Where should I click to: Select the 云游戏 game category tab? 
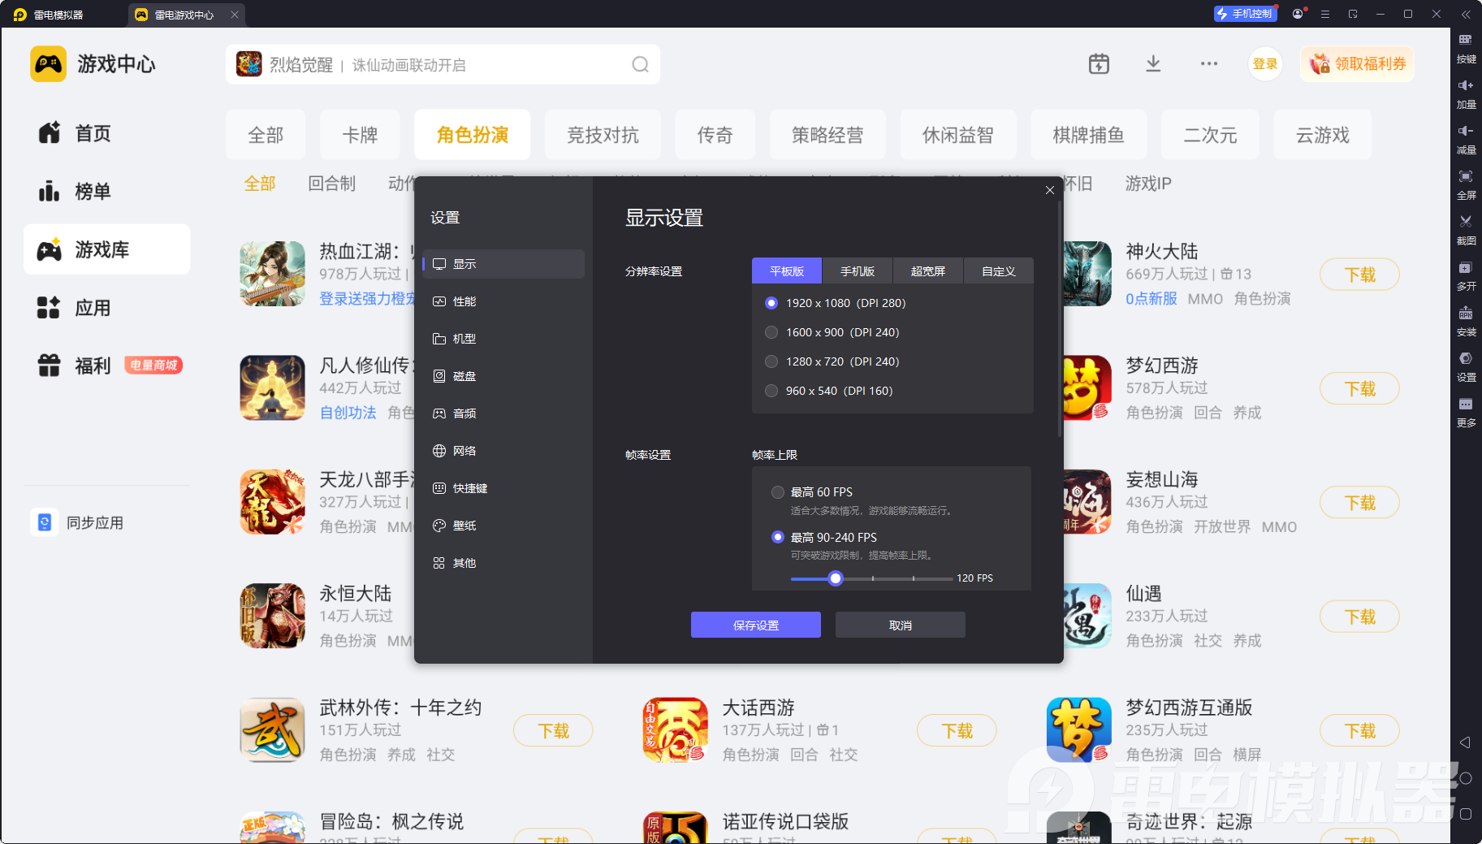click(x=1323, y=135)
